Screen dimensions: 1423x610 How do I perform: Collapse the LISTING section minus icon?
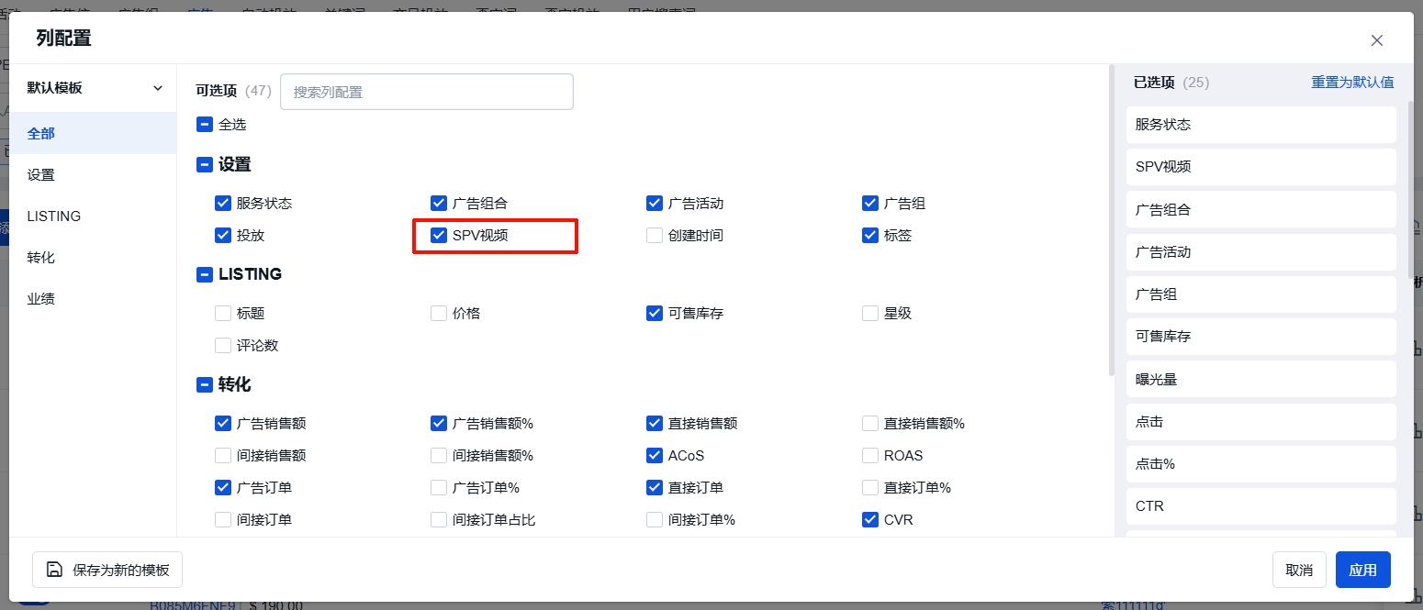205,274
